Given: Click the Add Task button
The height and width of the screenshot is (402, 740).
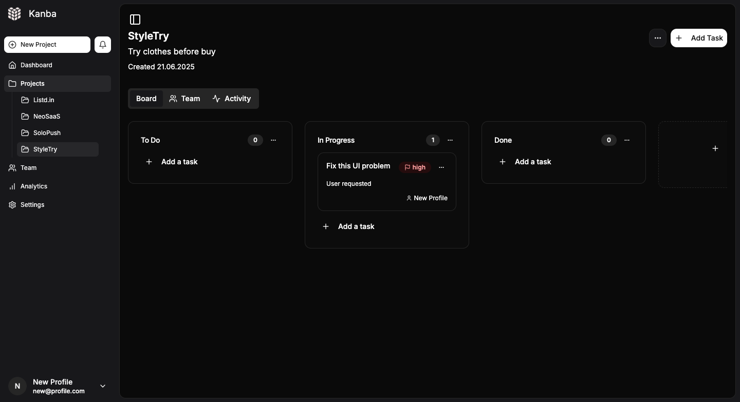Looking at the screenshot, I should (x=698, y=38).
